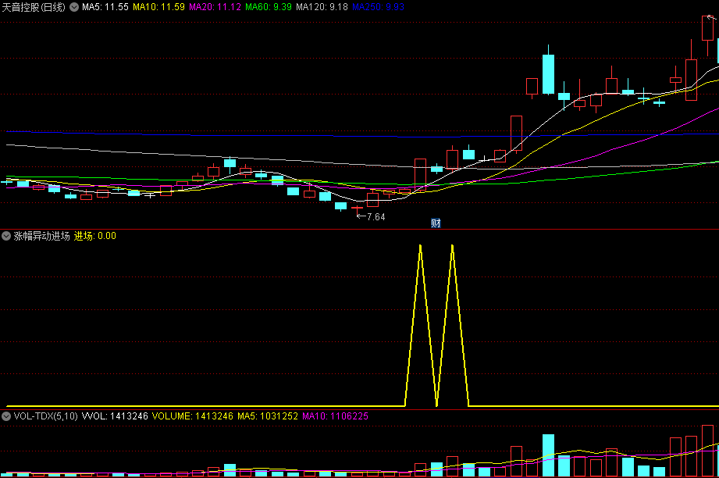Select the 天音控股(日线) chart title
The image size is (719, 478).
[34, 7]
